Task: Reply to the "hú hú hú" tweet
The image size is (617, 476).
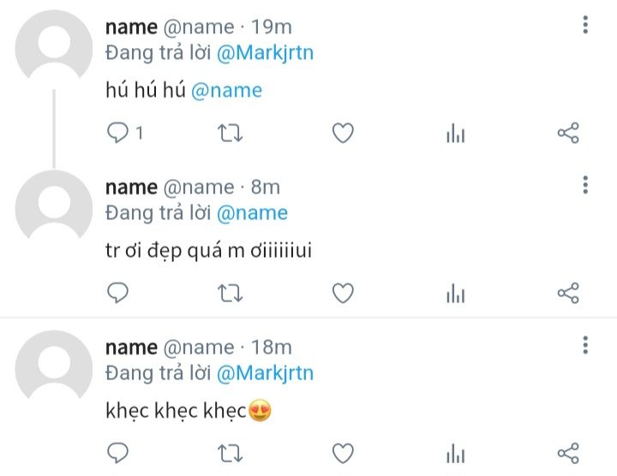Action: pyautogui.click(x=117, y=133)
